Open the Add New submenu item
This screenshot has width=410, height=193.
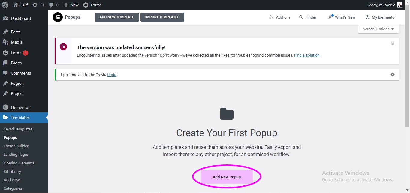[x=12, y=180]
